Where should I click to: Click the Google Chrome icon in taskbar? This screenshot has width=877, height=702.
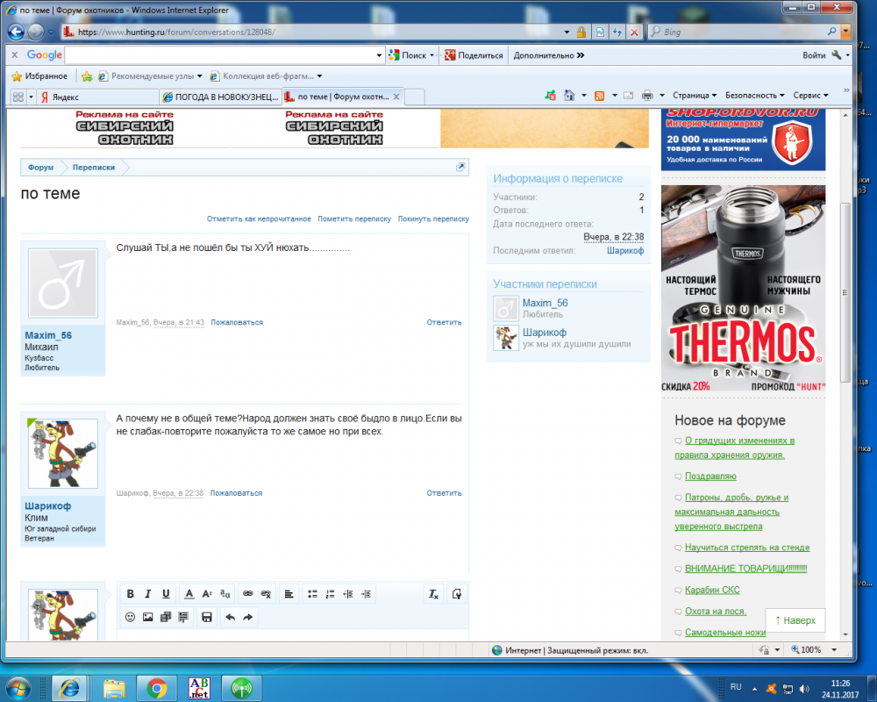(x=157, y=687)
